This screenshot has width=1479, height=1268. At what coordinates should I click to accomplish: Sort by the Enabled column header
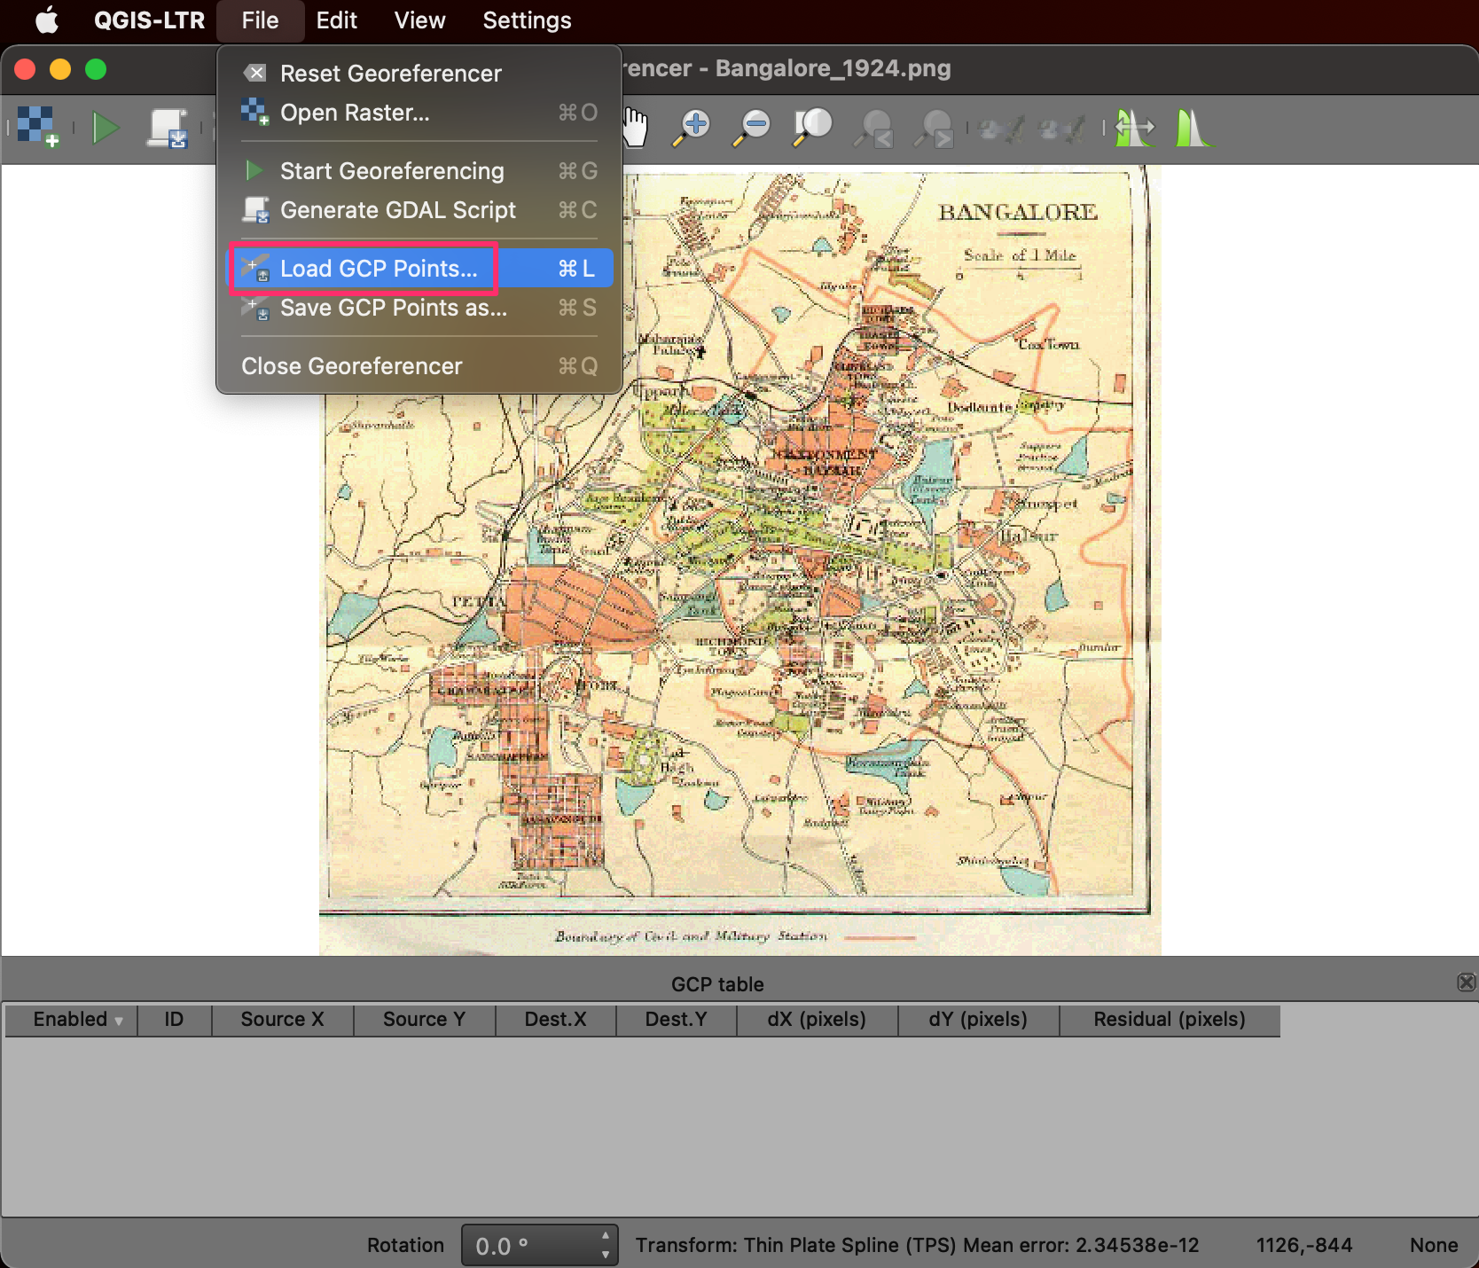pyautogui.click(x=71, y=1020)
